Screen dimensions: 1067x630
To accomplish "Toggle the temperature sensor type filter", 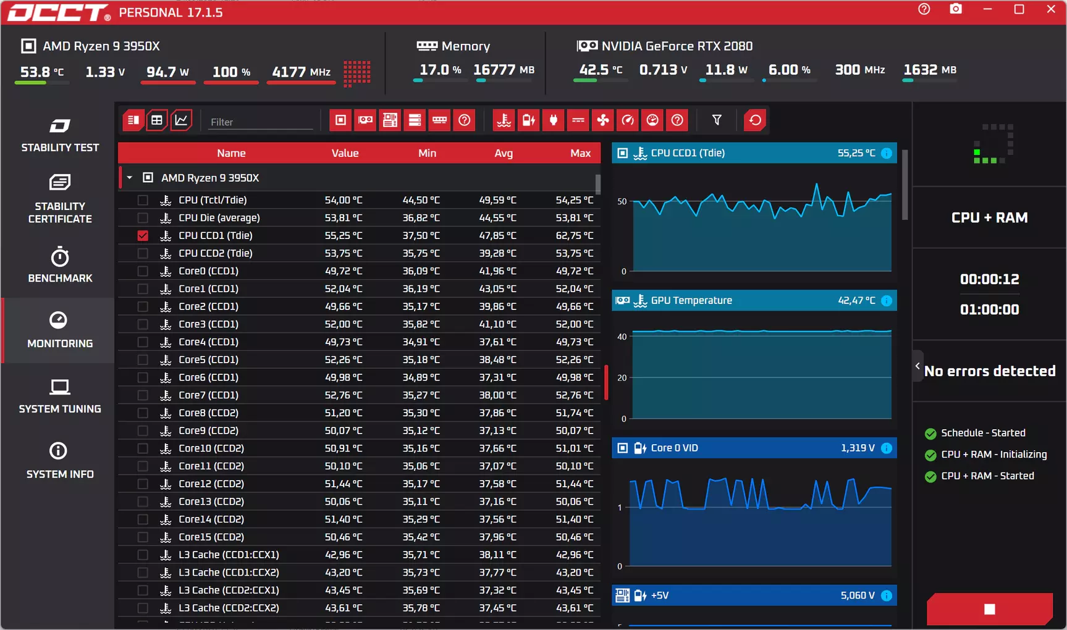I will click(x=504, y=120).
